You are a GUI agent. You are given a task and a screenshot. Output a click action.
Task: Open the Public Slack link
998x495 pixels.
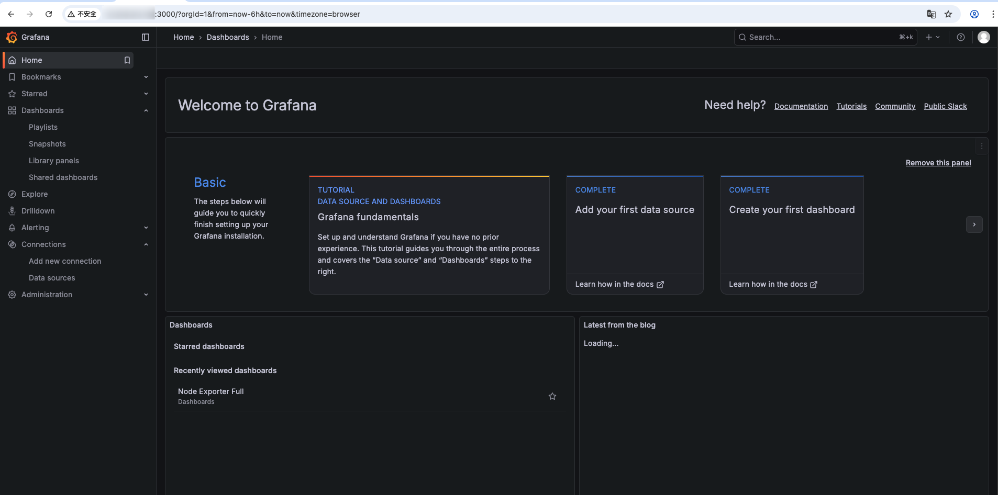click(946, 106)
